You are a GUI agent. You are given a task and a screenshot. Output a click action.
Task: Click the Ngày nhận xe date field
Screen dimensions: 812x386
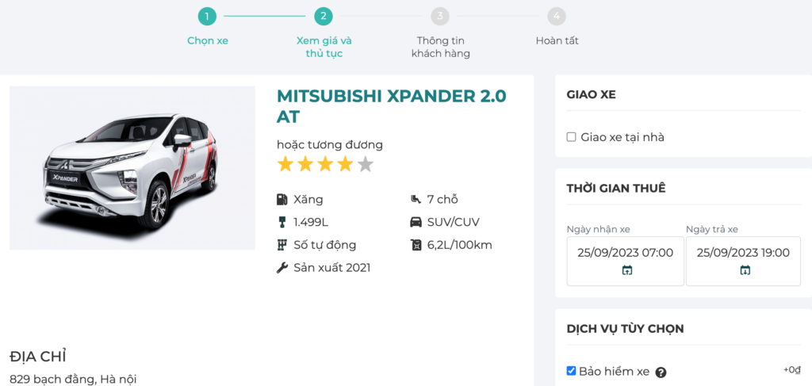click(x=625, y=253)
